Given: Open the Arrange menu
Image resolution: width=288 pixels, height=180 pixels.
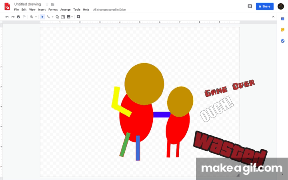Looking at the screenshot, I should point(65,10).
